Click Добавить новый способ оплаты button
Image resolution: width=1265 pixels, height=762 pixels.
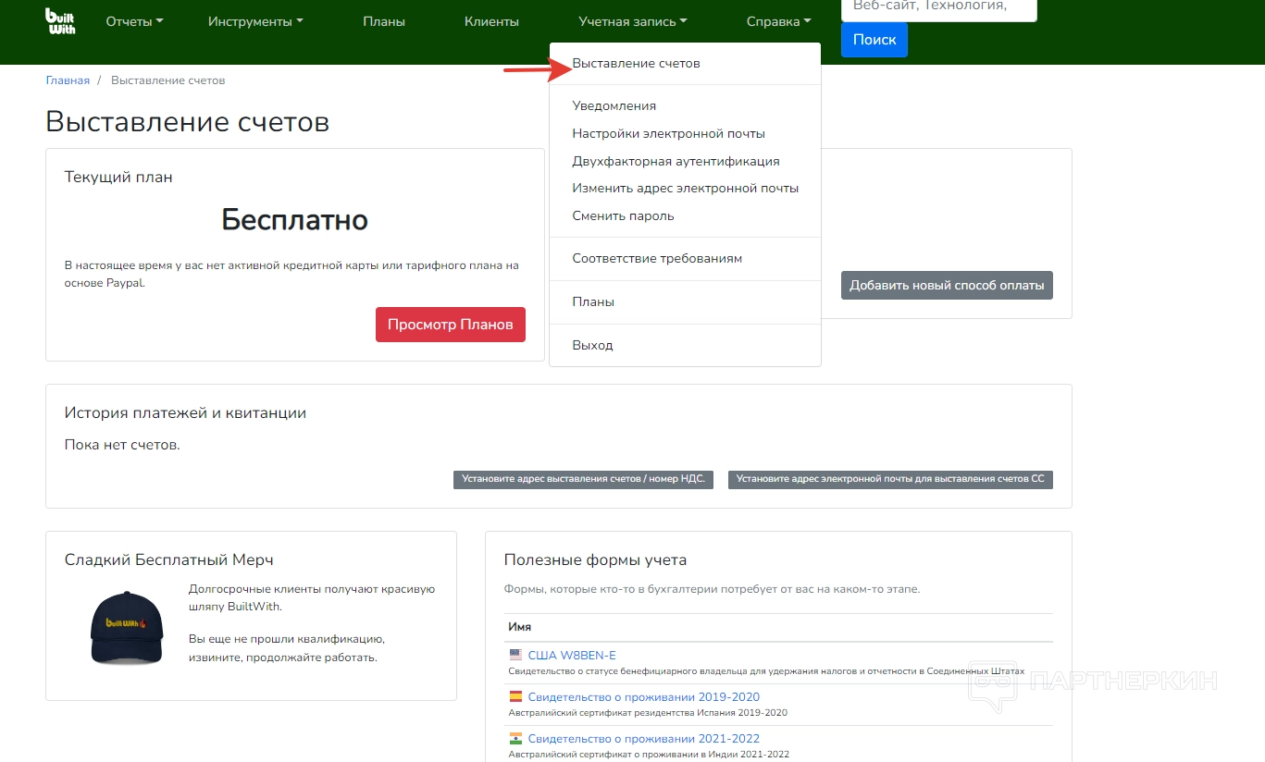point(947,285)
